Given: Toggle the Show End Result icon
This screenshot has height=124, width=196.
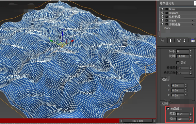Looking at the screenshot, I should click(x=171, y=40).
